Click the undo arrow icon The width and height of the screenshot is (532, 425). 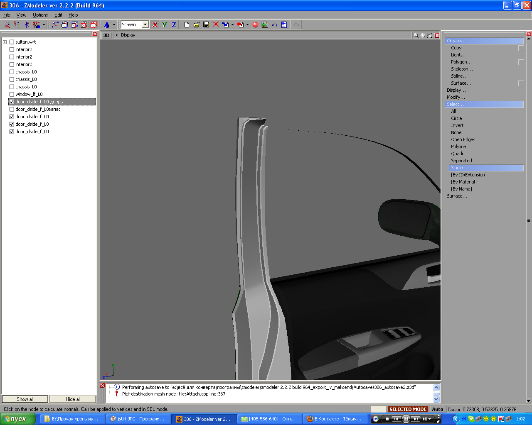274,25
